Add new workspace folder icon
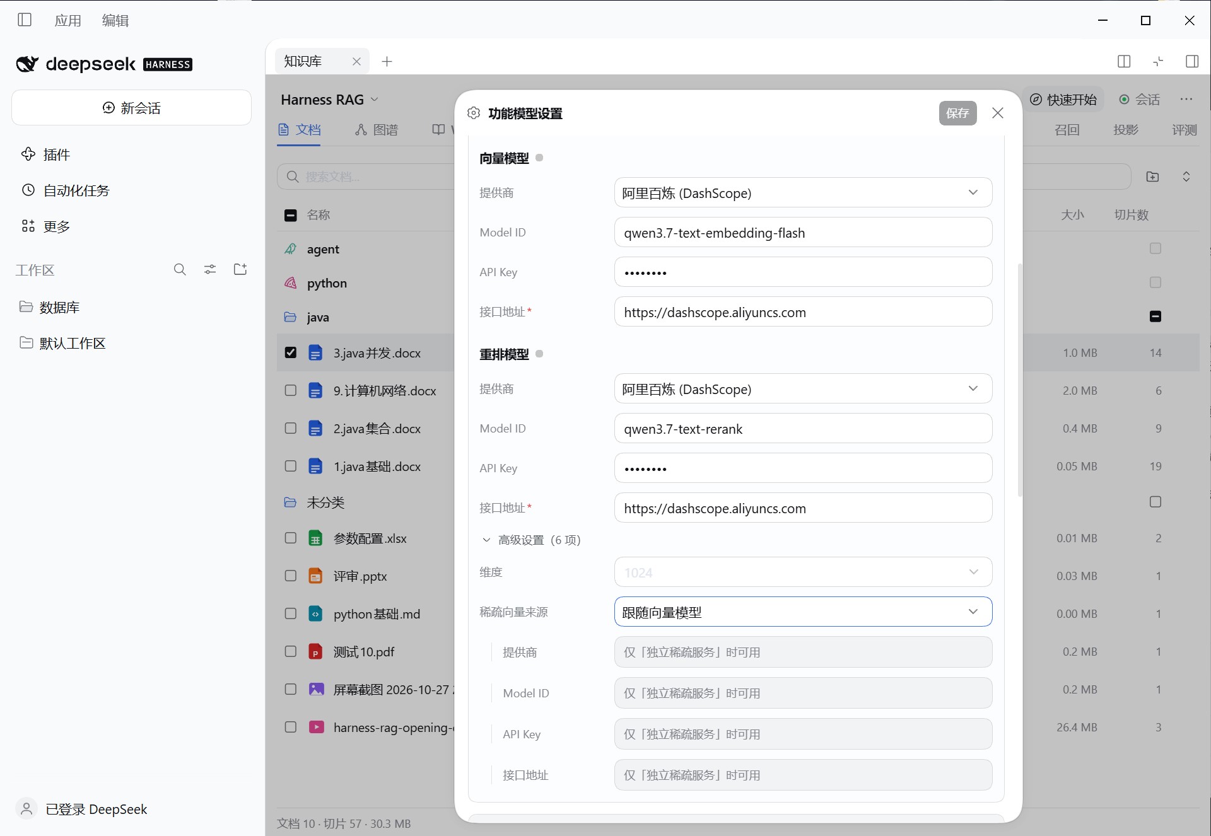The width and height of the screenshot is (1211, 836). click(x=240, y=270)
